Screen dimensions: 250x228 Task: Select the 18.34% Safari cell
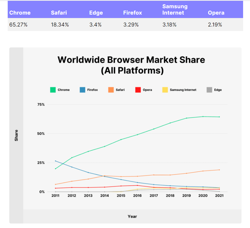60,25
